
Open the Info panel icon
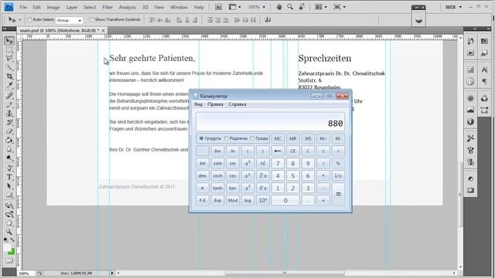pos(470,122)
